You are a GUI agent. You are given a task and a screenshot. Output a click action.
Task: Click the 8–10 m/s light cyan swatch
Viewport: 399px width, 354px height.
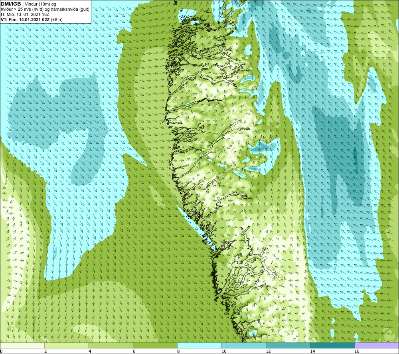coord(199,345)
